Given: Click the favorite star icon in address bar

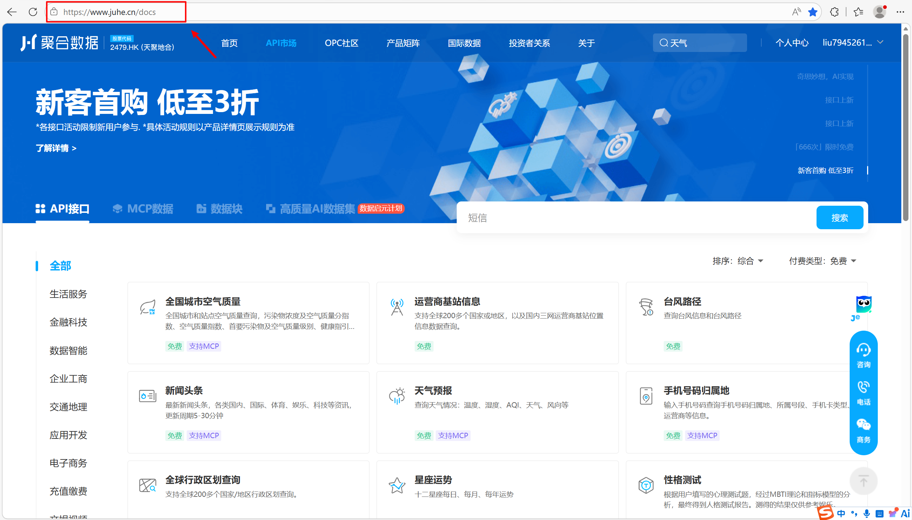Looking at the screenshot, I should tap(813, 12).
